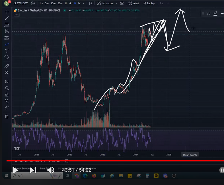Click the green market status dot
This screenshot has width=224, height=185.
pyautogui.click(x=65, y=10)
